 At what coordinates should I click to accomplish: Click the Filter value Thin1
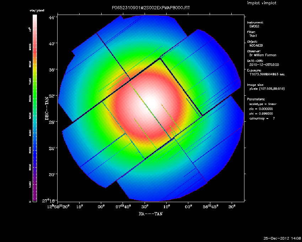(x=253, y=36)
